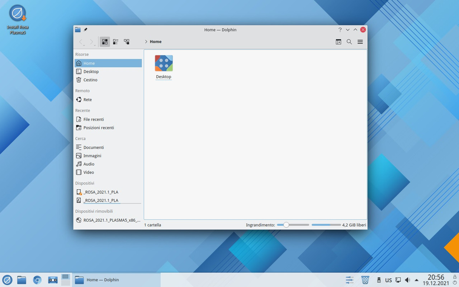Toggle split view in Dolphin toolbar
459x287 pixels.
point(339,42)
